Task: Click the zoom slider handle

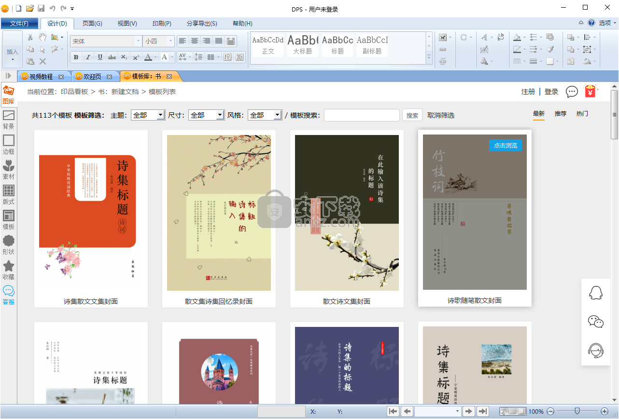Action: pos(577,411)
